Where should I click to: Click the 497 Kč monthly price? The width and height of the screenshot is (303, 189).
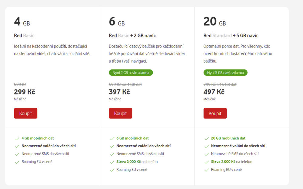coord(214,92)
